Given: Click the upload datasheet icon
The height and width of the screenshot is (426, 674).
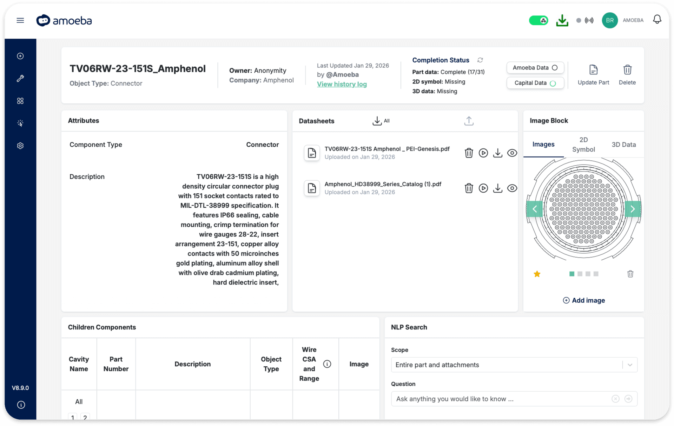Looking at the screenshot, I should pos(469,121).
